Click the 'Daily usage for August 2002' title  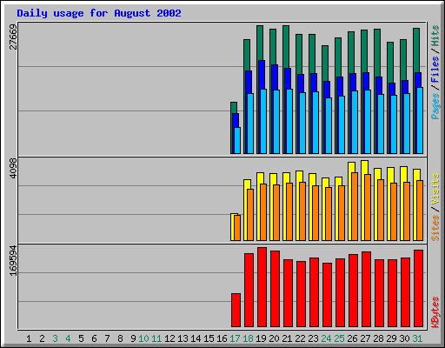click(x=99, y=13)
